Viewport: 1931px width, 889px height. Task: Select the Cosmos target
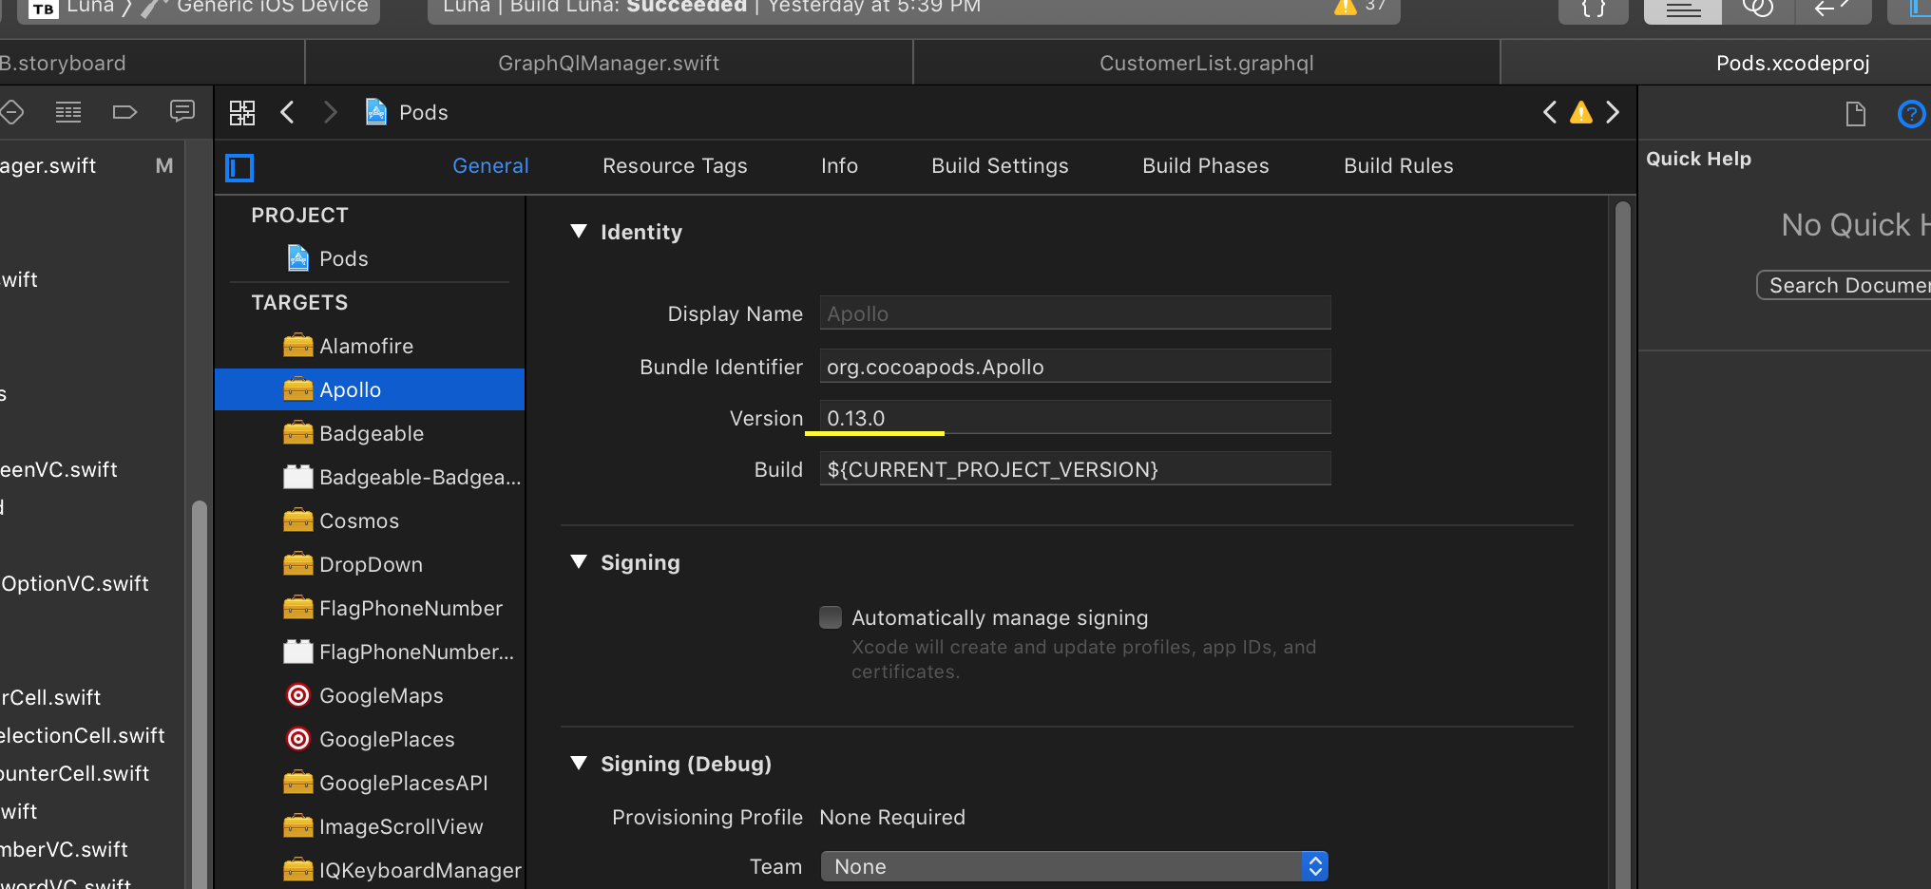point(370,520)
